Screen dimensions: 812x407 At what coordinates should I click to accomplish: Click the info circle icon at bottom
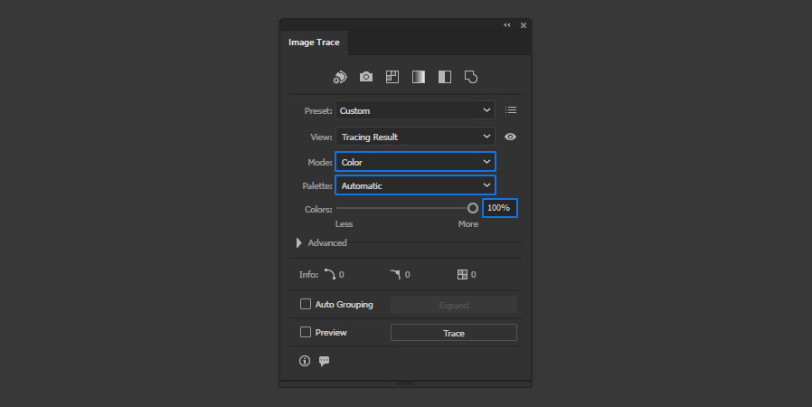point(305,361)
